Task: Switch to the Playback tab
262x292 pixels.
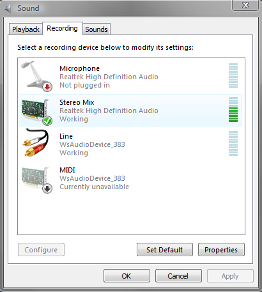Action: [x=26, y=29]
